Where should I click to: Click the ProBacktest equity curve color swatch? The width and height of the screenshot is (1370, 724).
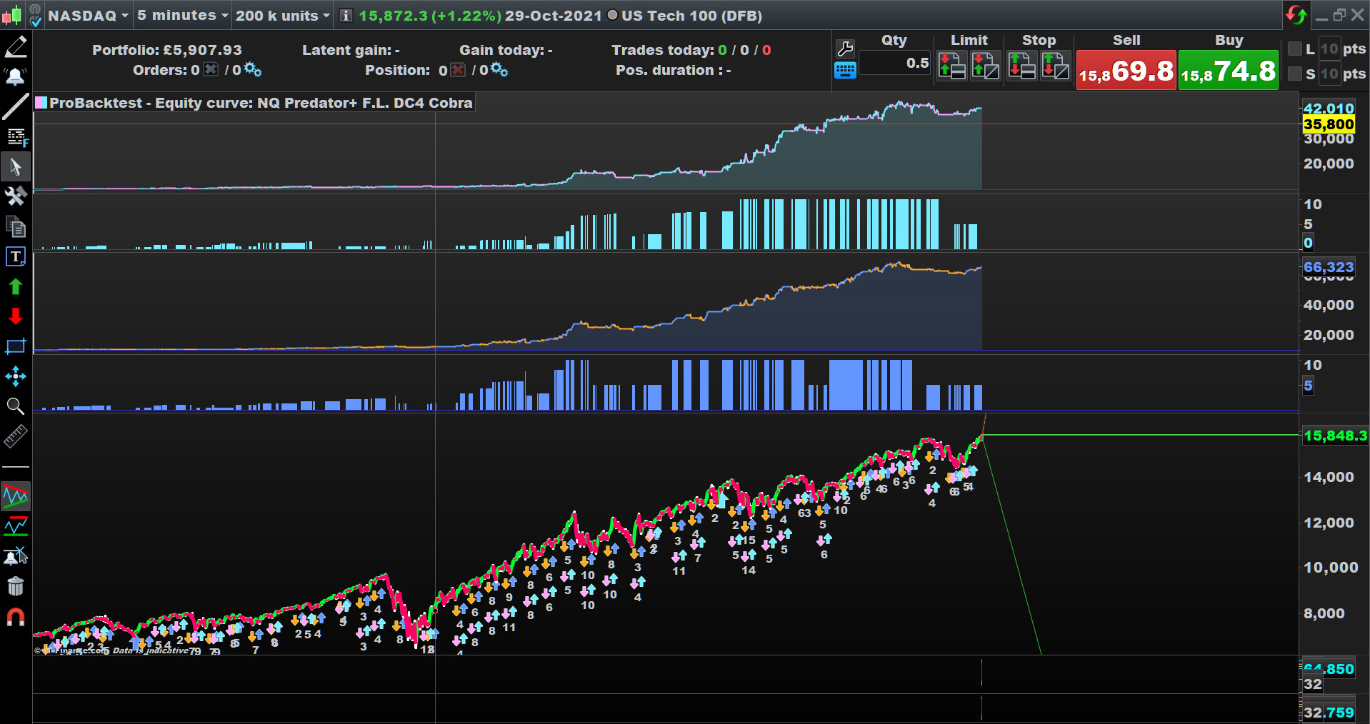(x=41, y=103)
